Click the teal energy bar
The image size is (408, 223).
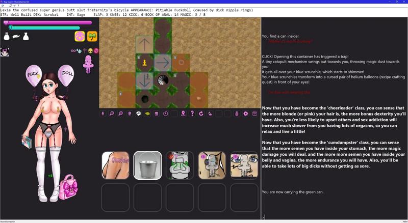tap(44, 28)
